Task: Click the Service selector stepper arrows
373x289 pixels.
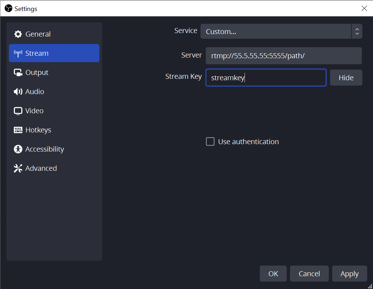Action: [357, 31]
